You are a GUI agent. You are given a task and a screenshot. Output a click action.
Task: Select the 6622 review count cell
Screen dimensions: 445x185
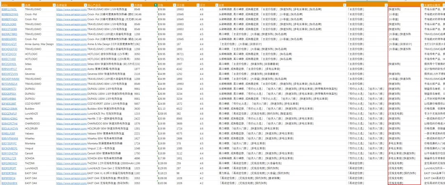(188, 109)
